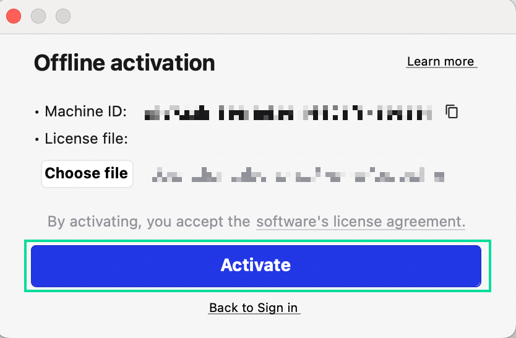
Task: Go Back to Sign in
Action: (x=254, y=308)
